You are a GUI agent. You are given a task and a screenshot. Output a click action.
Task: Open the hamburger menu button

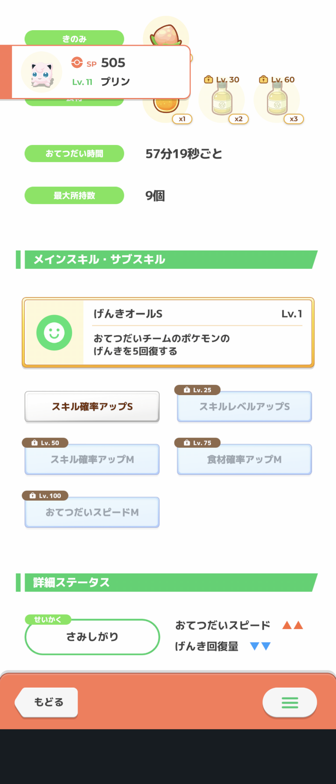coord(290,702)
